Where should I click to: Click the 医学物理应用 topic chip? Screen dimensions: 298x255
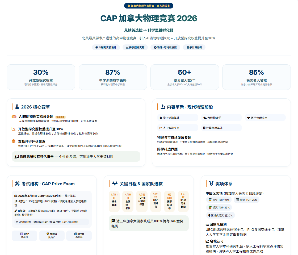click(265, 118)
